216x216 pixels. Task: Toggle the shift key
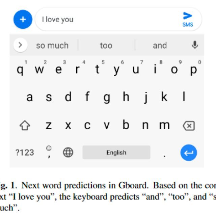(x=25, y=126)
